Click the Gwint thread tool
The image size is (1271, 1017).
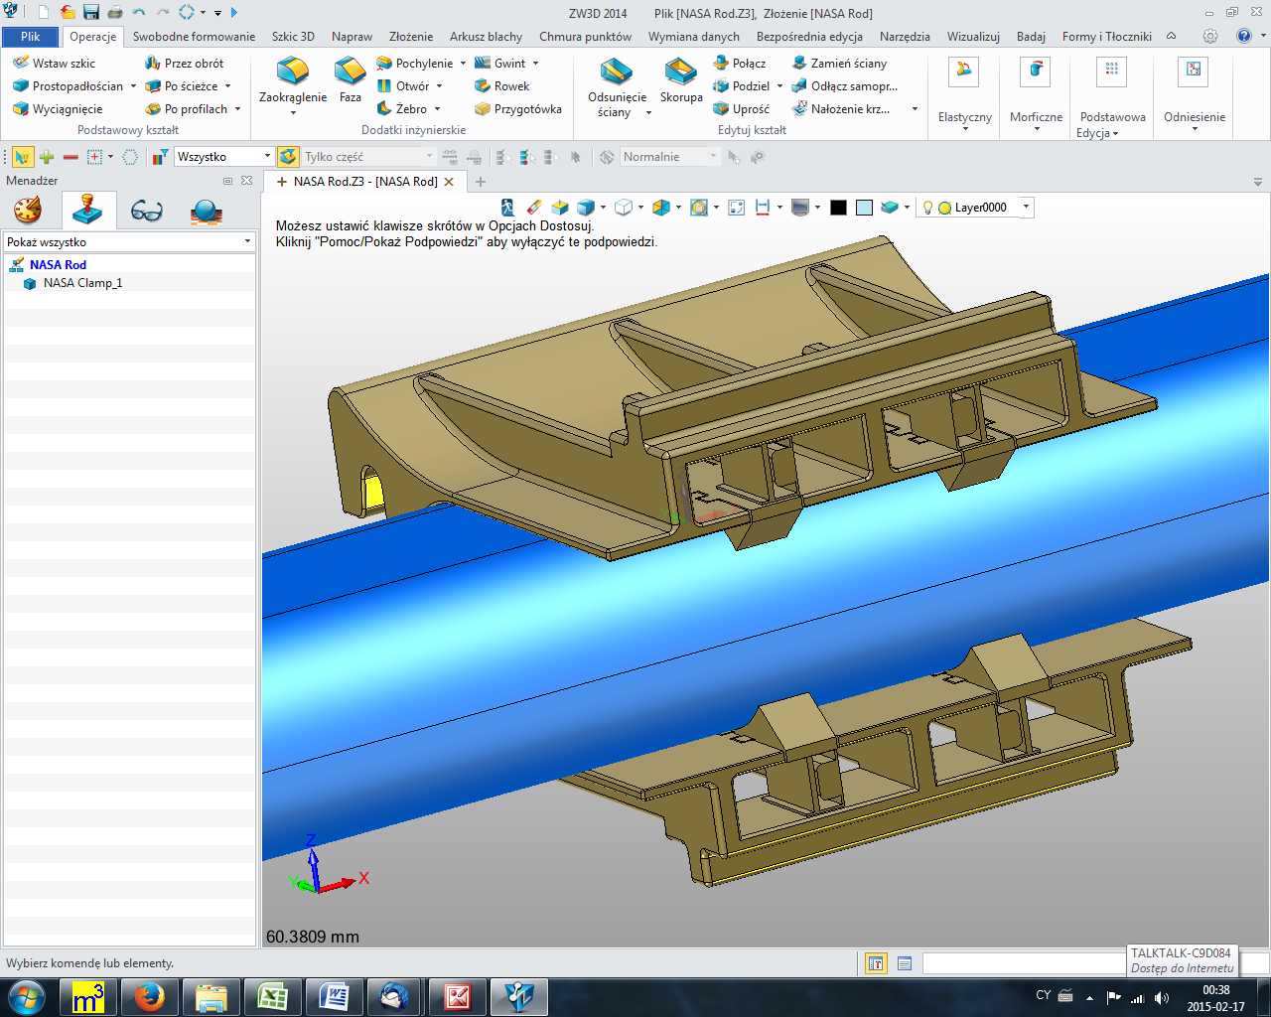[x=500, y=63]
